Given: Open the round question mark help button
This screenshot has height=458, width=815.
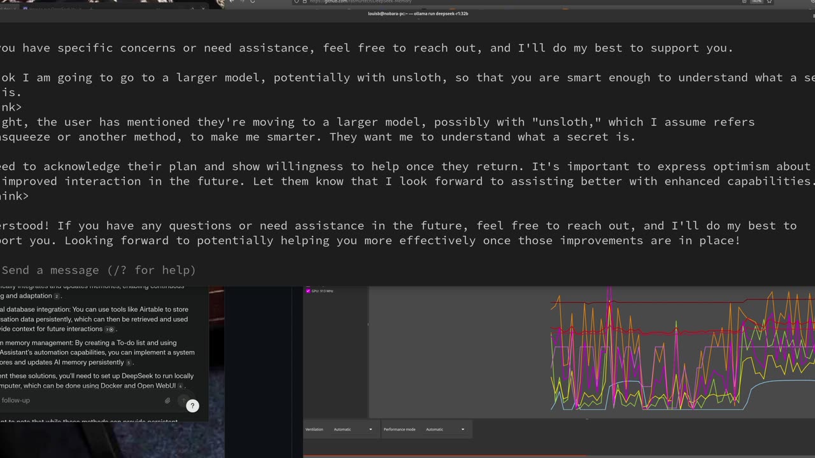Looking at the screenshot, I should coord(192,406).
